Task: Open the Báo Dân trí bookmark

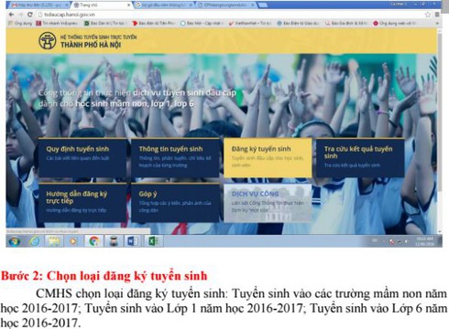Action: tap(104, 23)
